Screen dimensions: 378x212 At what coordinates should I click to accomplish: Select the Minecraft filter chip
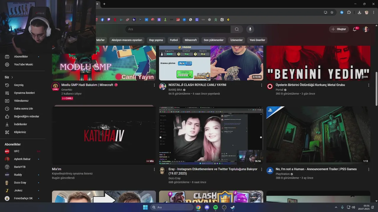(x=191, y=40)
